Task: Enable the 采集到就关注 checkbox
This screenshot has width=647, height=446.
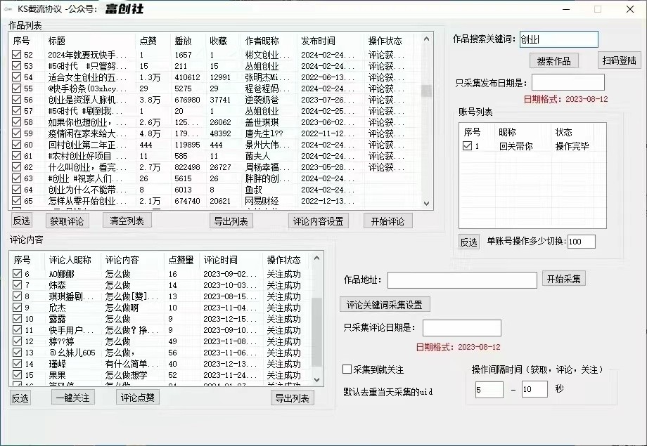Action: 345,368
